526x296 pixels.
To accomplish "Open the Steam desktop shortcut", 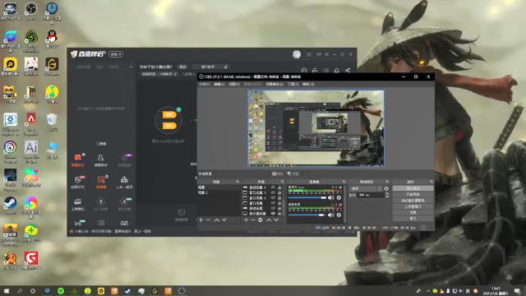I will pyautogui.click(x=11, y=206).
